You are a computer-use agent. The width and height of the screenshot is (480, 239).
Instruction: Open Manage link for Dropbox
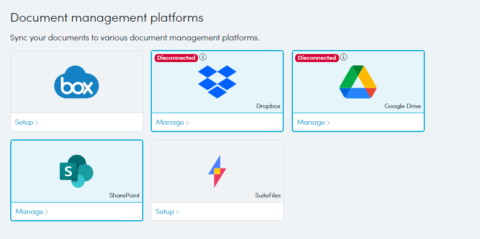(x=172, y=122)
